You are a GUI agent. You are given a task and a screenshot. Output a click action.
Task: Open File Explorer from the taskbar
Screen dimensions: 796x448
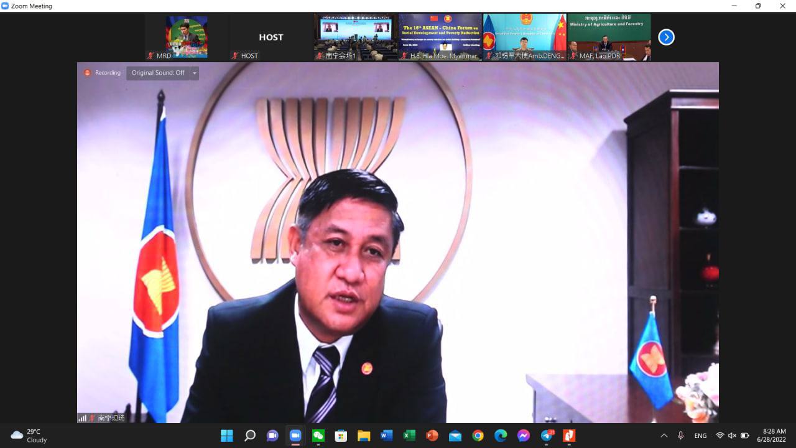pos(364,436)
